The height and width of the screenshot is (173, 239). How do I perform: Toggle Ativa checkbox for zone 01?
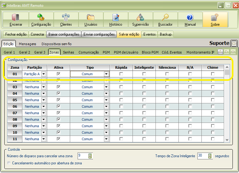(58, 74)
